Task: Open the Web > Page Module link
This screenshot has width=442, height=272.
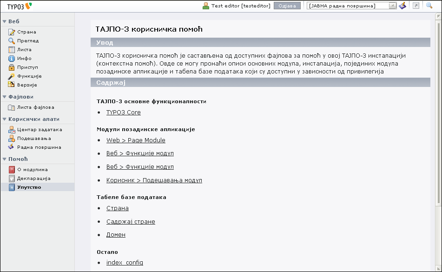Action: point(136,140)
